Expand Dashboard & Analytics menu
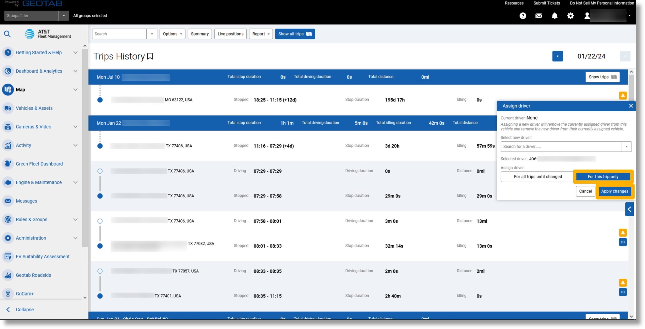 [75, 71]
